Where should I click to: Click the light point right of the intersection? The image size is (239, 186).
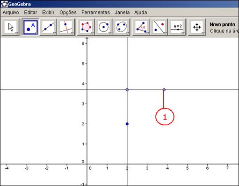point(164,90)
